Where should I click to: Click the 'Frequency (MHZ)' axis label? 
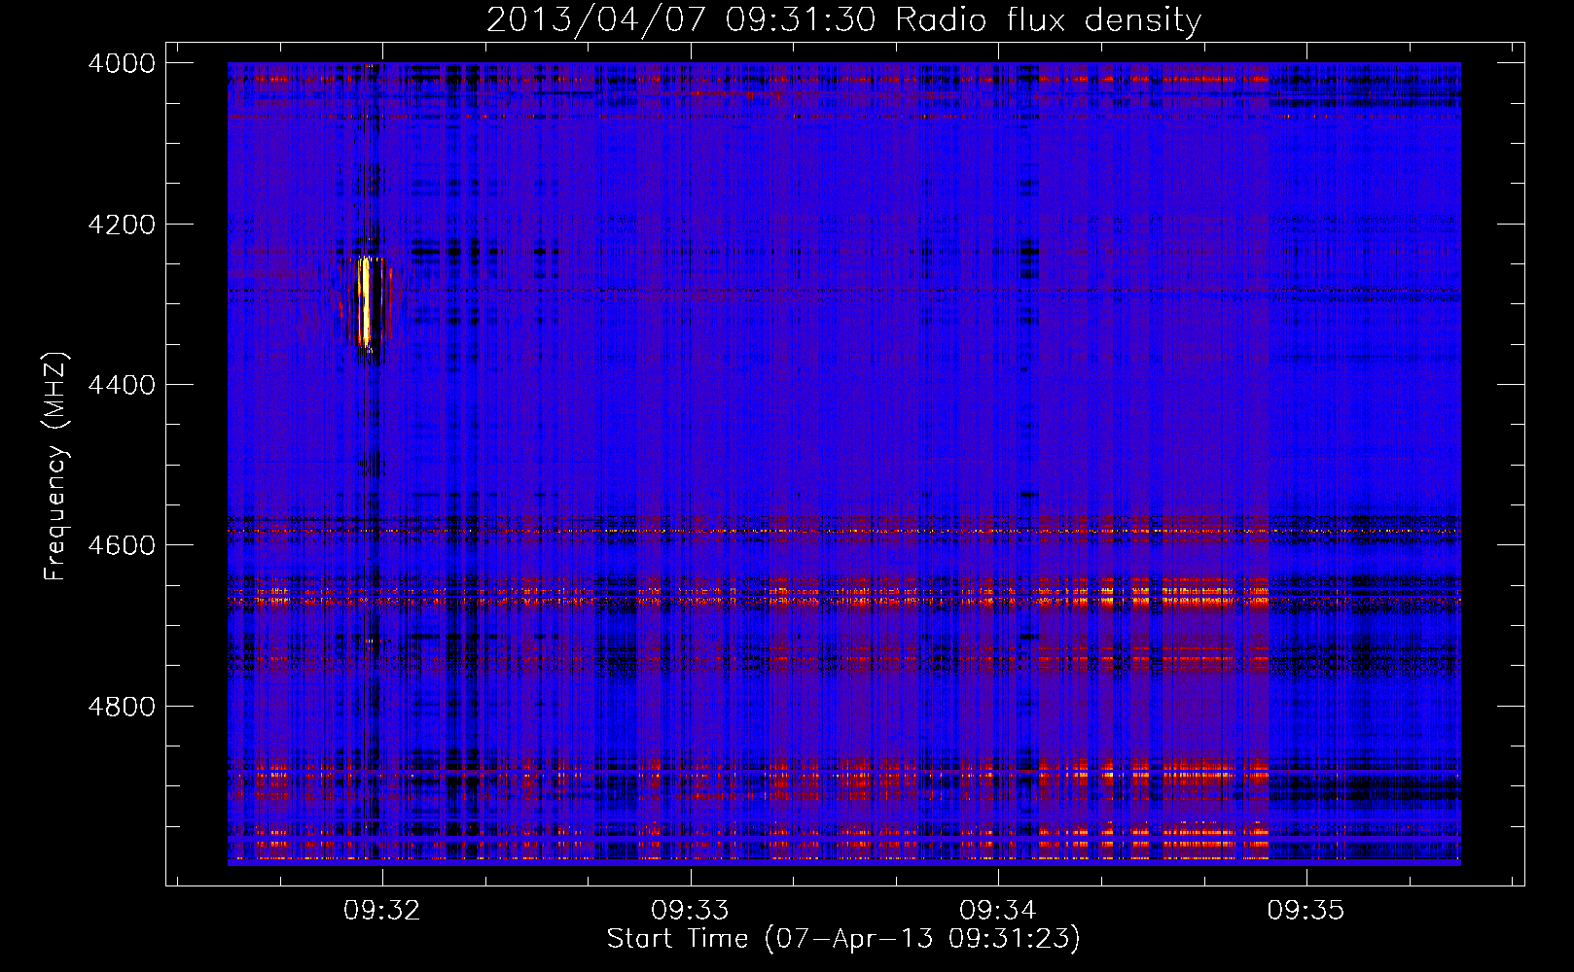56,467
